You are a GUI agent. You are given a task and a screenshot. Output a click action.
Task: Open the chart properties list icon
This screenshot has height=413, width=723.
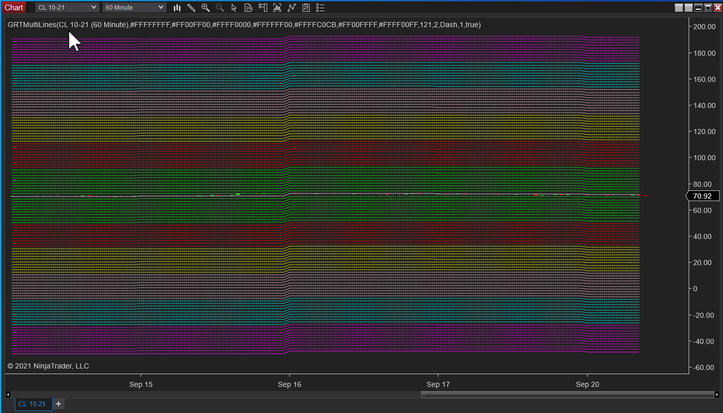[320, 8]
